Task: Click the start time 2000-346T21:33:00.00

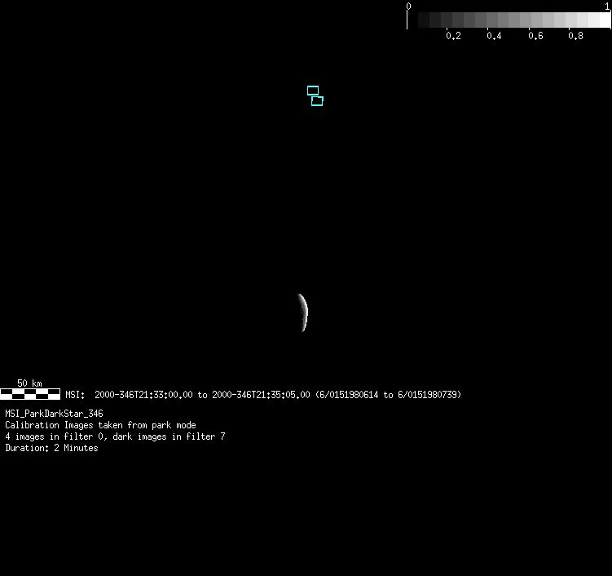Action: 143,395
